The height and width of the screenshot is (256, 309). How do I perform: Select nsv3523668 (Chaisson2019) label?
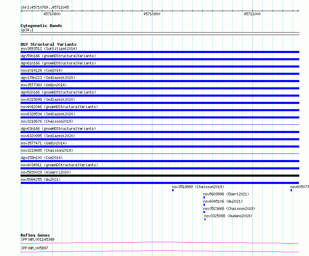(229, 209)
